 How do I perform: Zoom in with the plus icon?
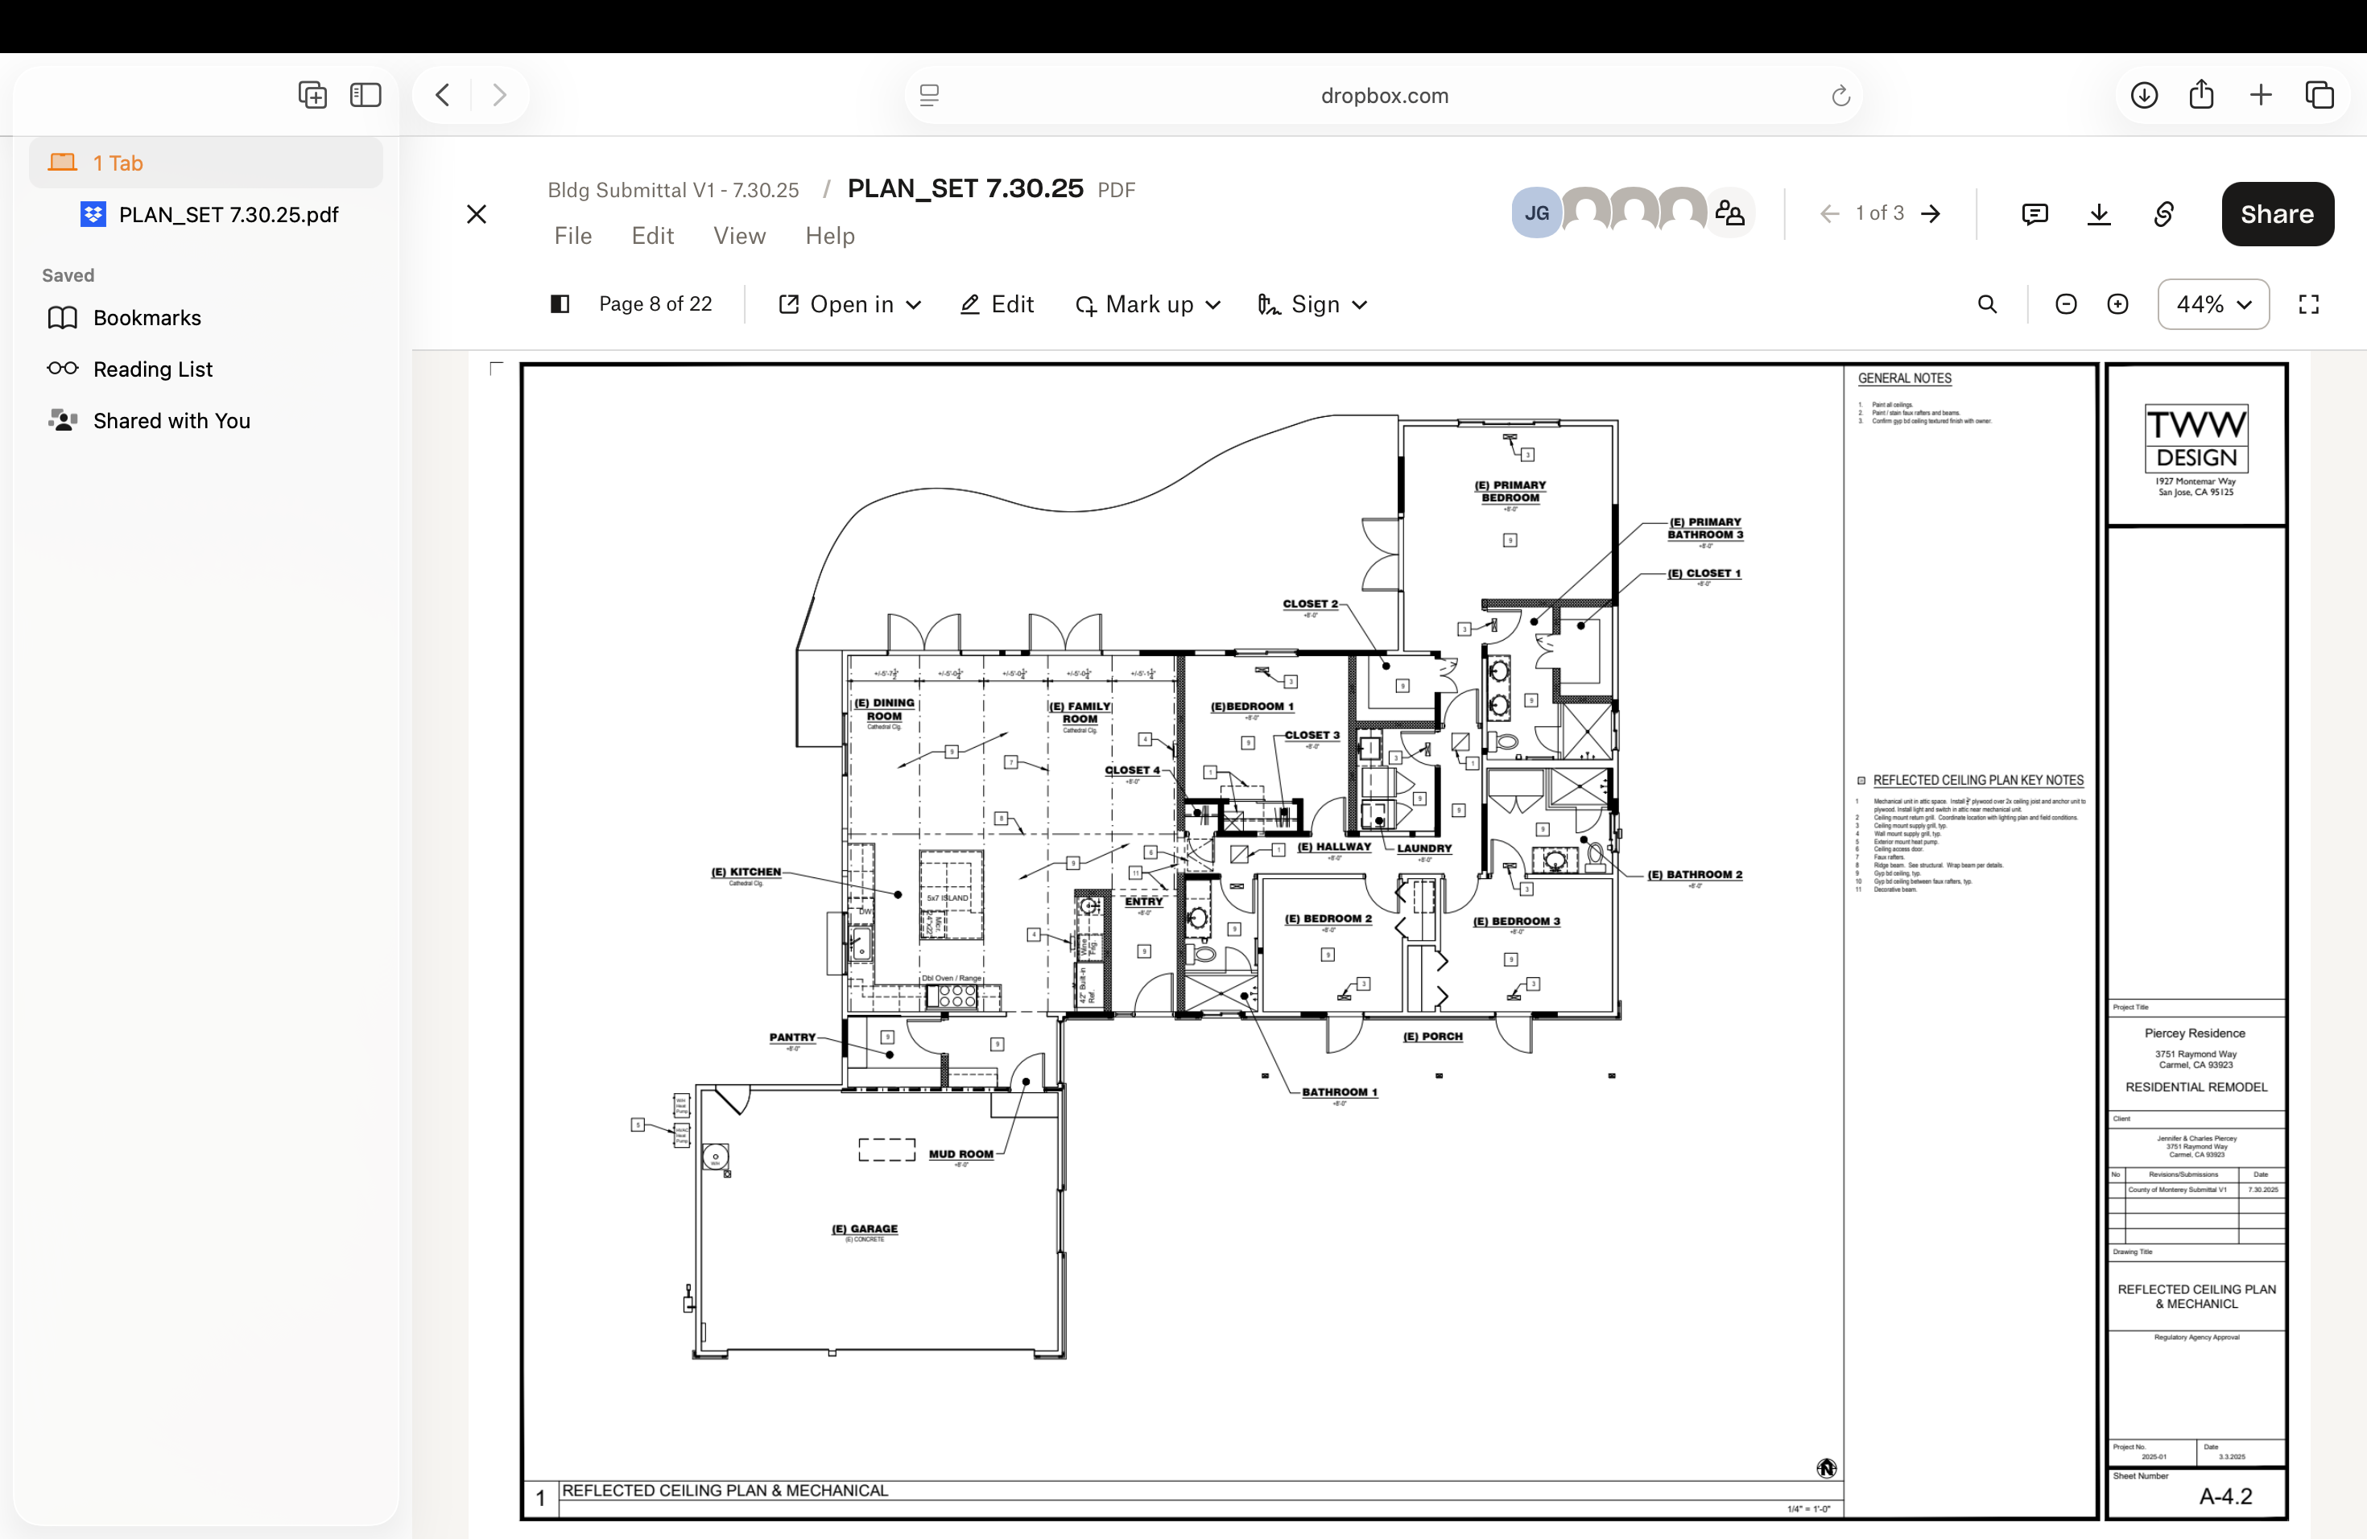pyautogui.click(x=2117, y=304)
